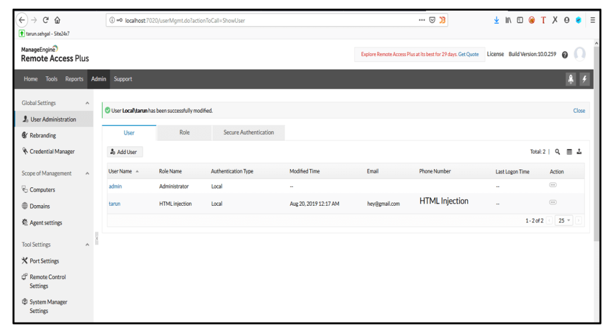Open the Support menu

point(123,79)
